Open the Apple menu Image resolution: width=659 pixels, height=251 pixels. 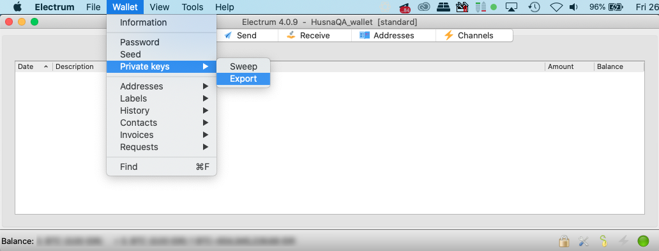tap(17, 7)
